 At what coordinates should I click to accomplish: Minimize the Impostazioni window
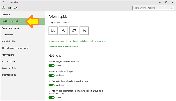click(160, 2)
